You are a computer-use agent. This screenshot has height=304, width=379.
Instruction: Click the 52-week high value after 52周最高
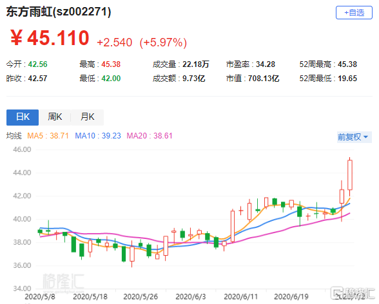(347, 64)
